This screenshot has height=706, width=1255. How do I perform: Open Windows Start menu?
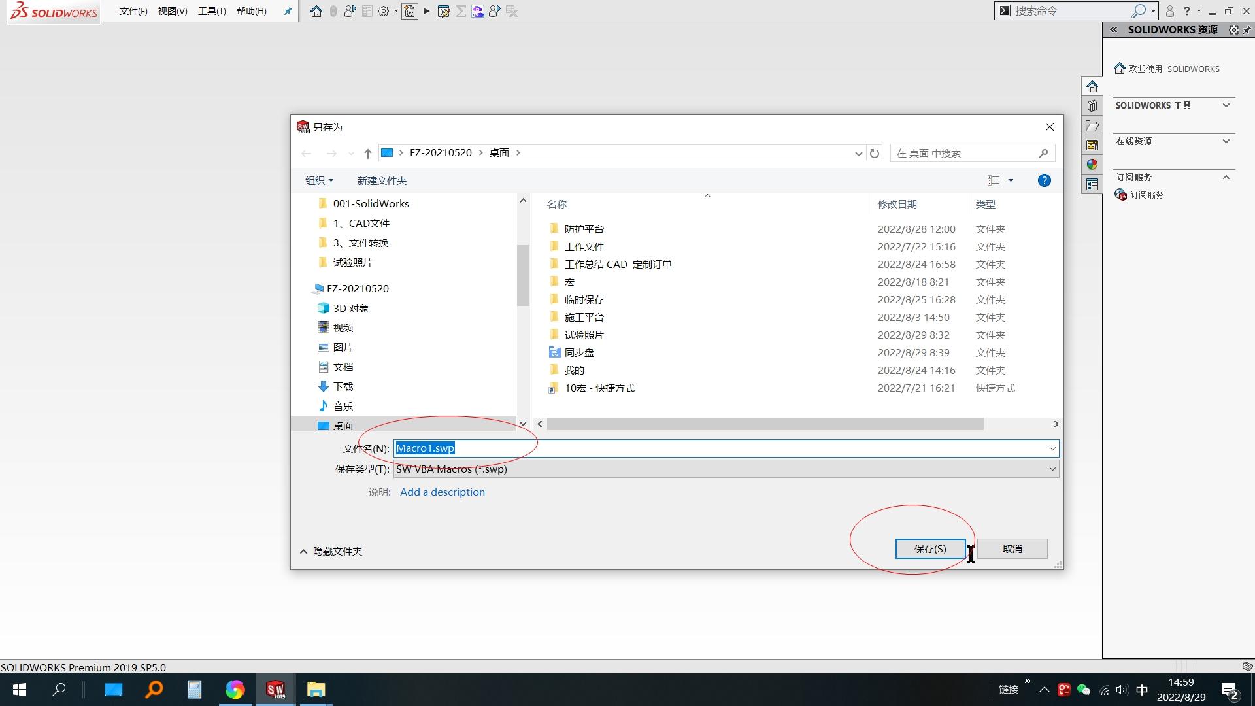point(20,690)
